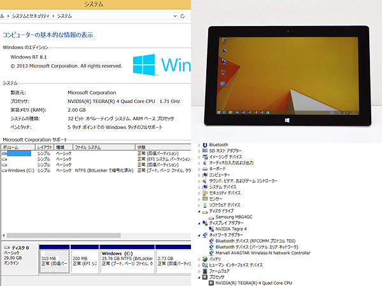This screenshot has width=382, height=286.
Task: Click the Marvell AVASTAR controller icon
Action: pos(211,253)
